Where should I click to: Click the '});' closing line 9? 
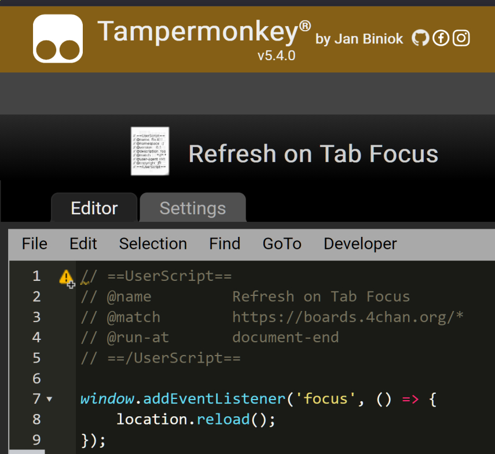pyautogui.click(x=93, y=440)
